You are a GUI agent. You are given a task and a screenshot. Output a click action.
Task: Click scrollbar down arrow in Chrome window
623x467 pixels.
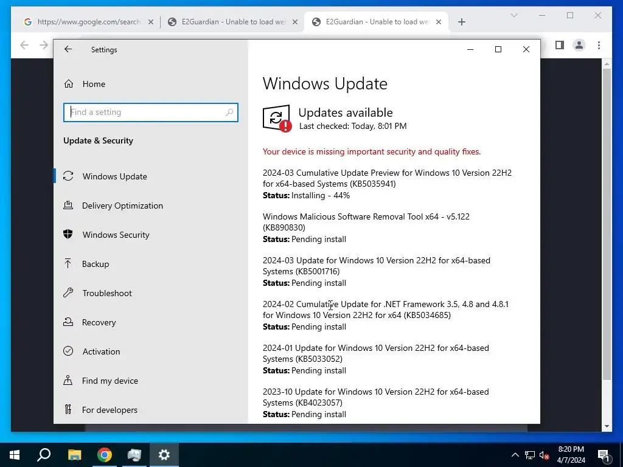point(607,426)
